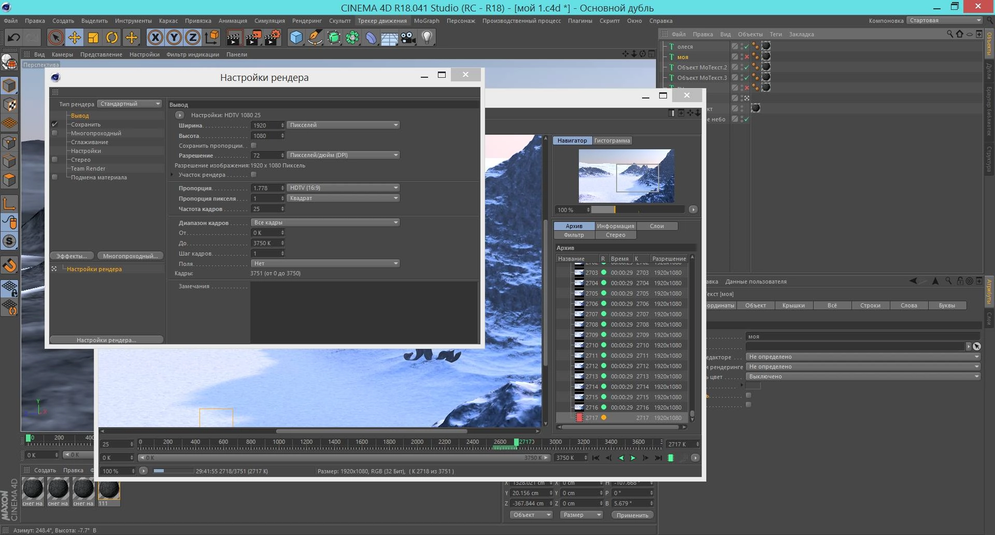Add a Cube primitive object
Screen dimensions: 995x535
pyautogui.click(x=296, y=38)
